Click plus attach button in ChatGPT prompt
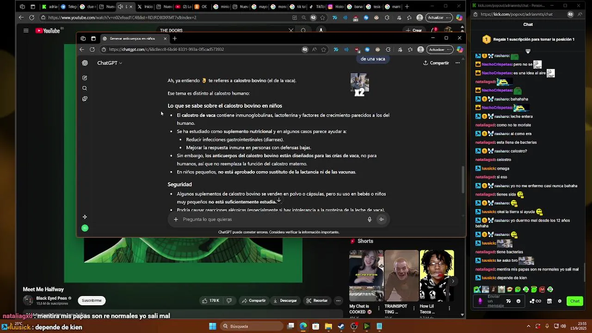This screenshot has width=592, height=333. (x=176, y=219)
